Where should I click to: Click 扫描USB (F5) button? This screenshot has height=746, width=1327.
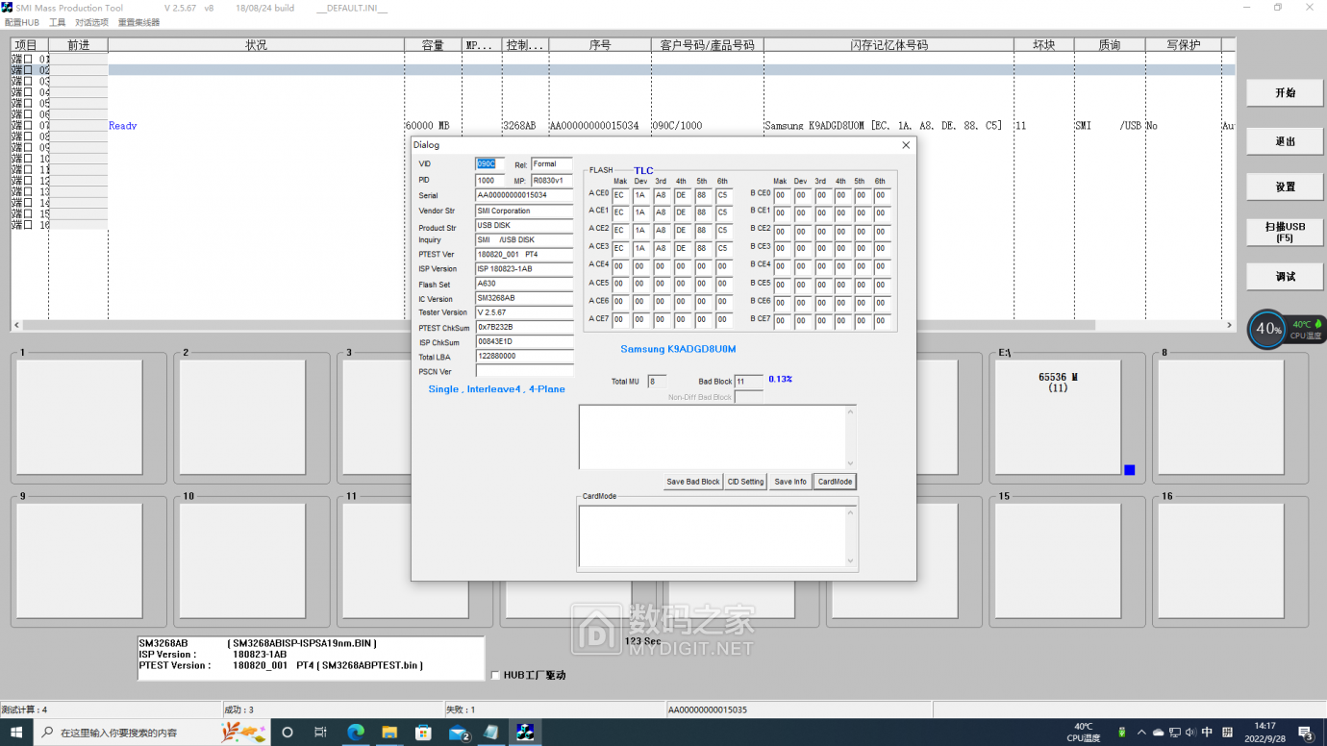click(x=1285, y=232)
